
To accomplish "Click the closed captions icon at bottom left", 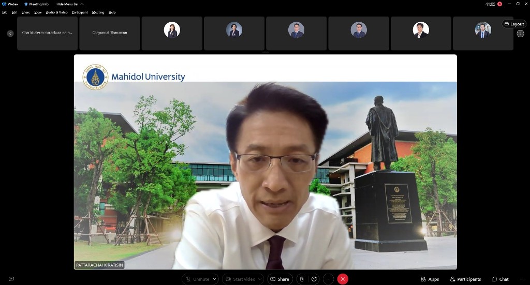I will [x=11, y=279].
